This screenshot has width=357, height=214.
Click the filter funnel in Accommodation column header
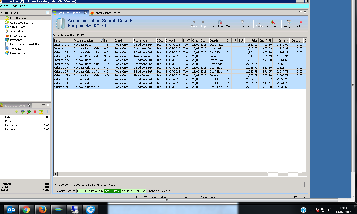101,40
